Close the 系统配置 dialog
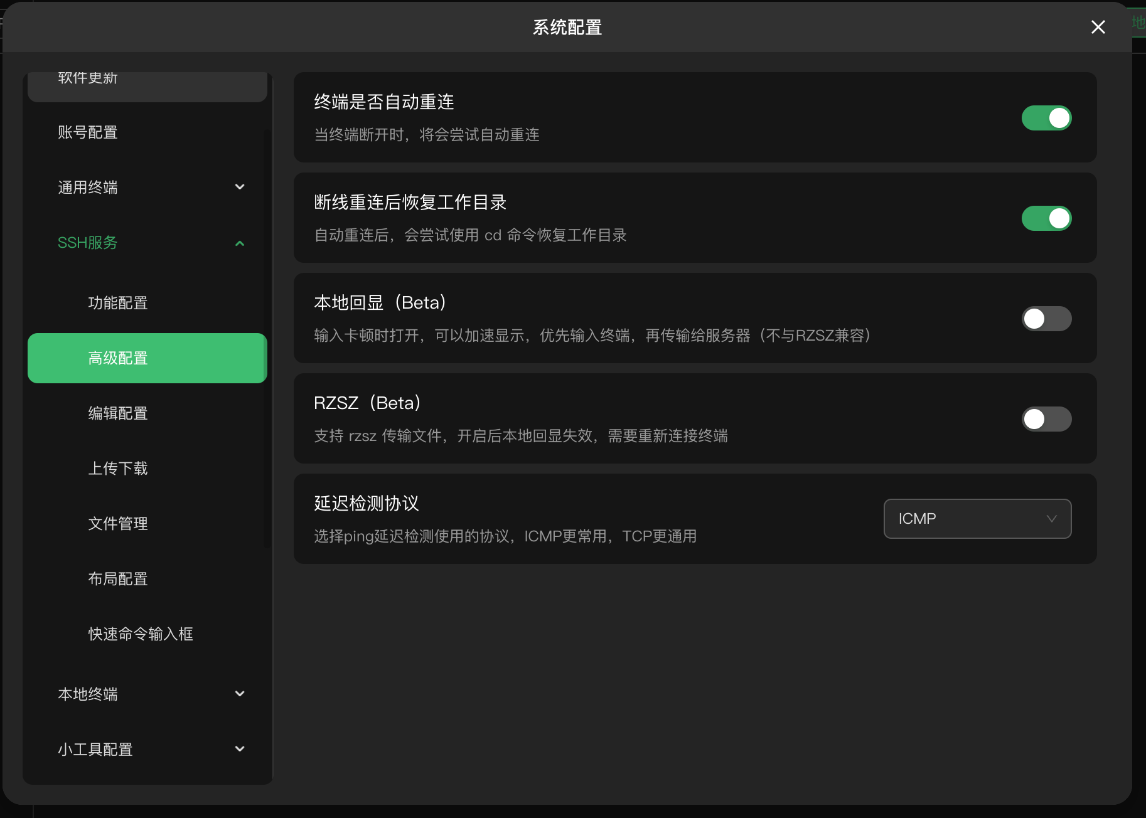The height and width of the screenshot is (818, 1146). 1098,27
